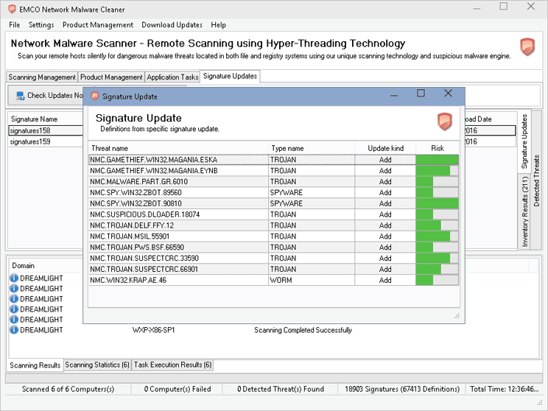Select threat NMC.TROJAN.MSIL.55901

178,236
